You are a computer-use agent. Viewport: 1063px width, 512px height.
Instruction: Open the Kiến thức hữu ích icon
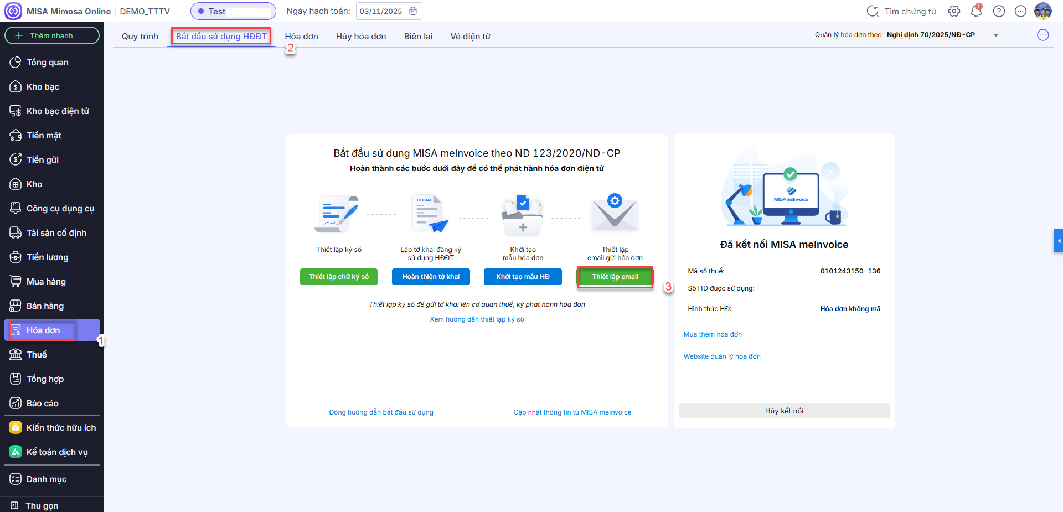coord(16,427)
